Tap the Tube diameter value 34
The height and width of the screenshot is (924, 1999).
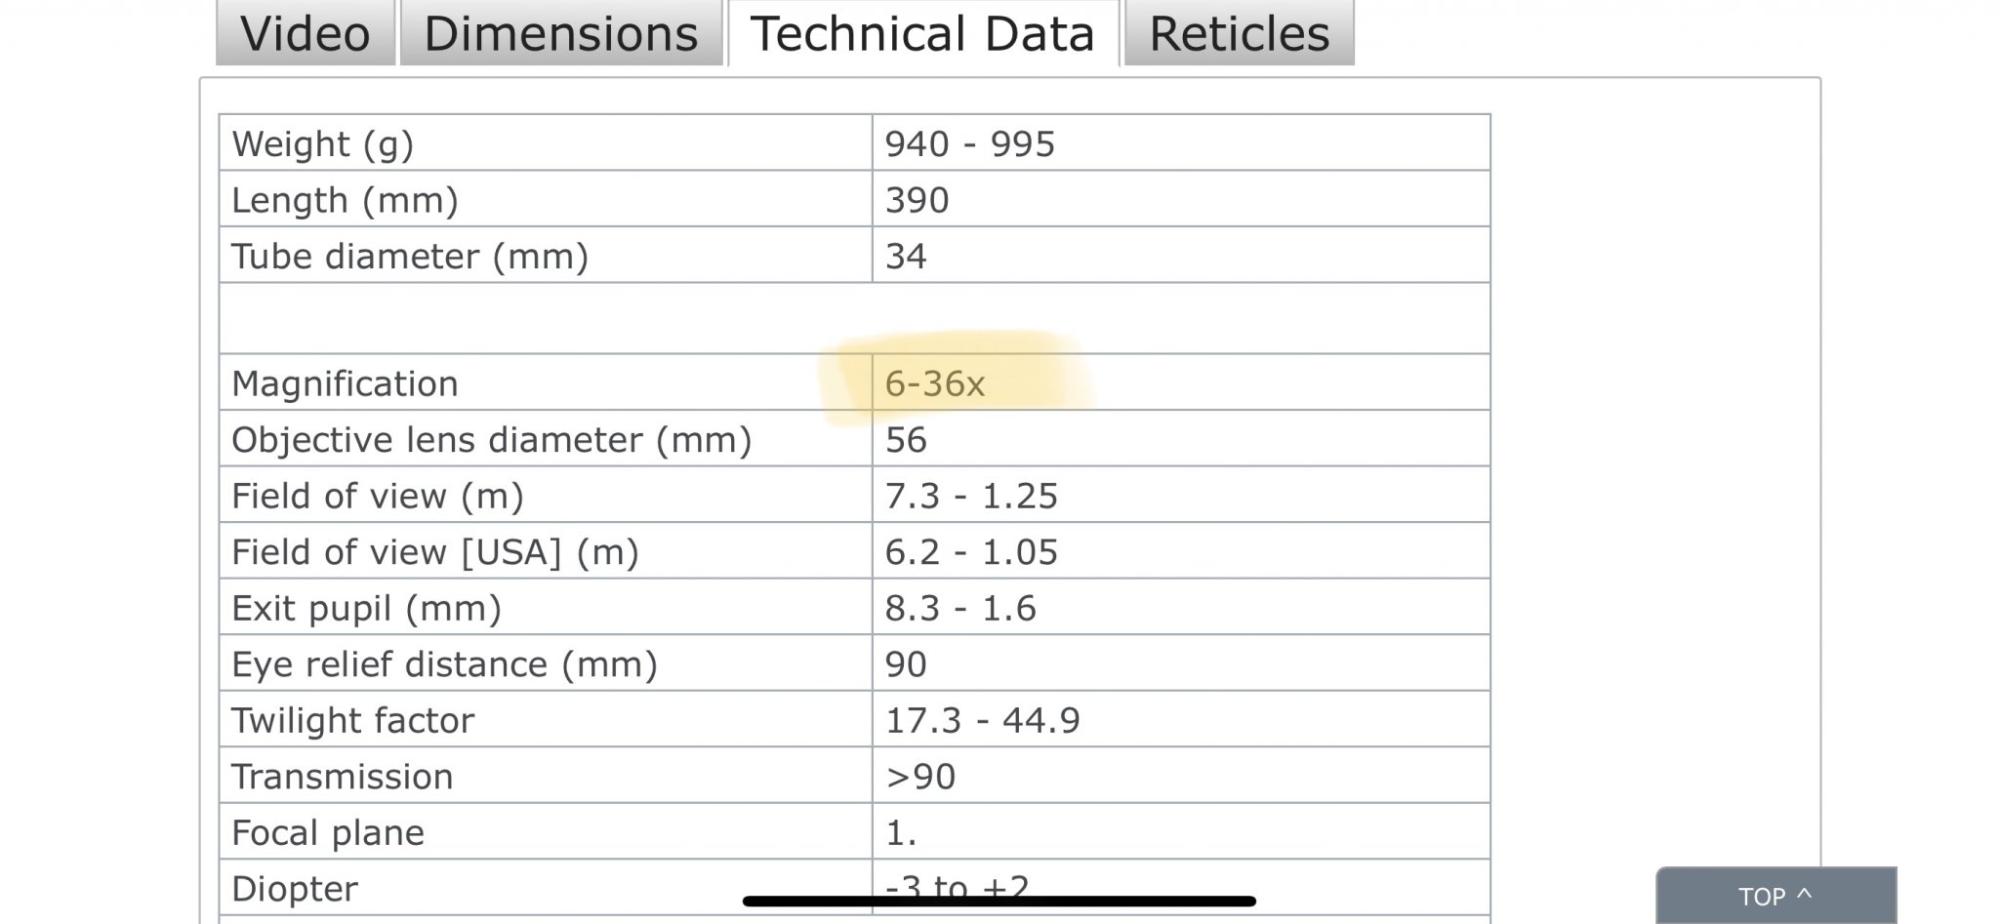click(906, 257)
